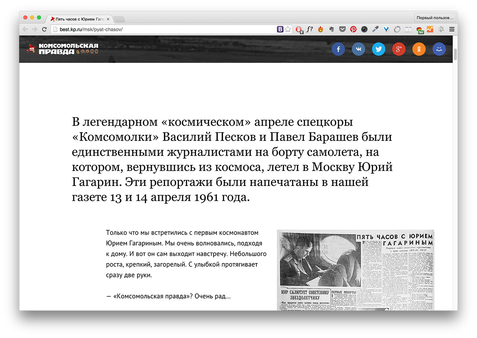Reload the current page
Screen dimensions: 477x338
(x=44, y=29)
